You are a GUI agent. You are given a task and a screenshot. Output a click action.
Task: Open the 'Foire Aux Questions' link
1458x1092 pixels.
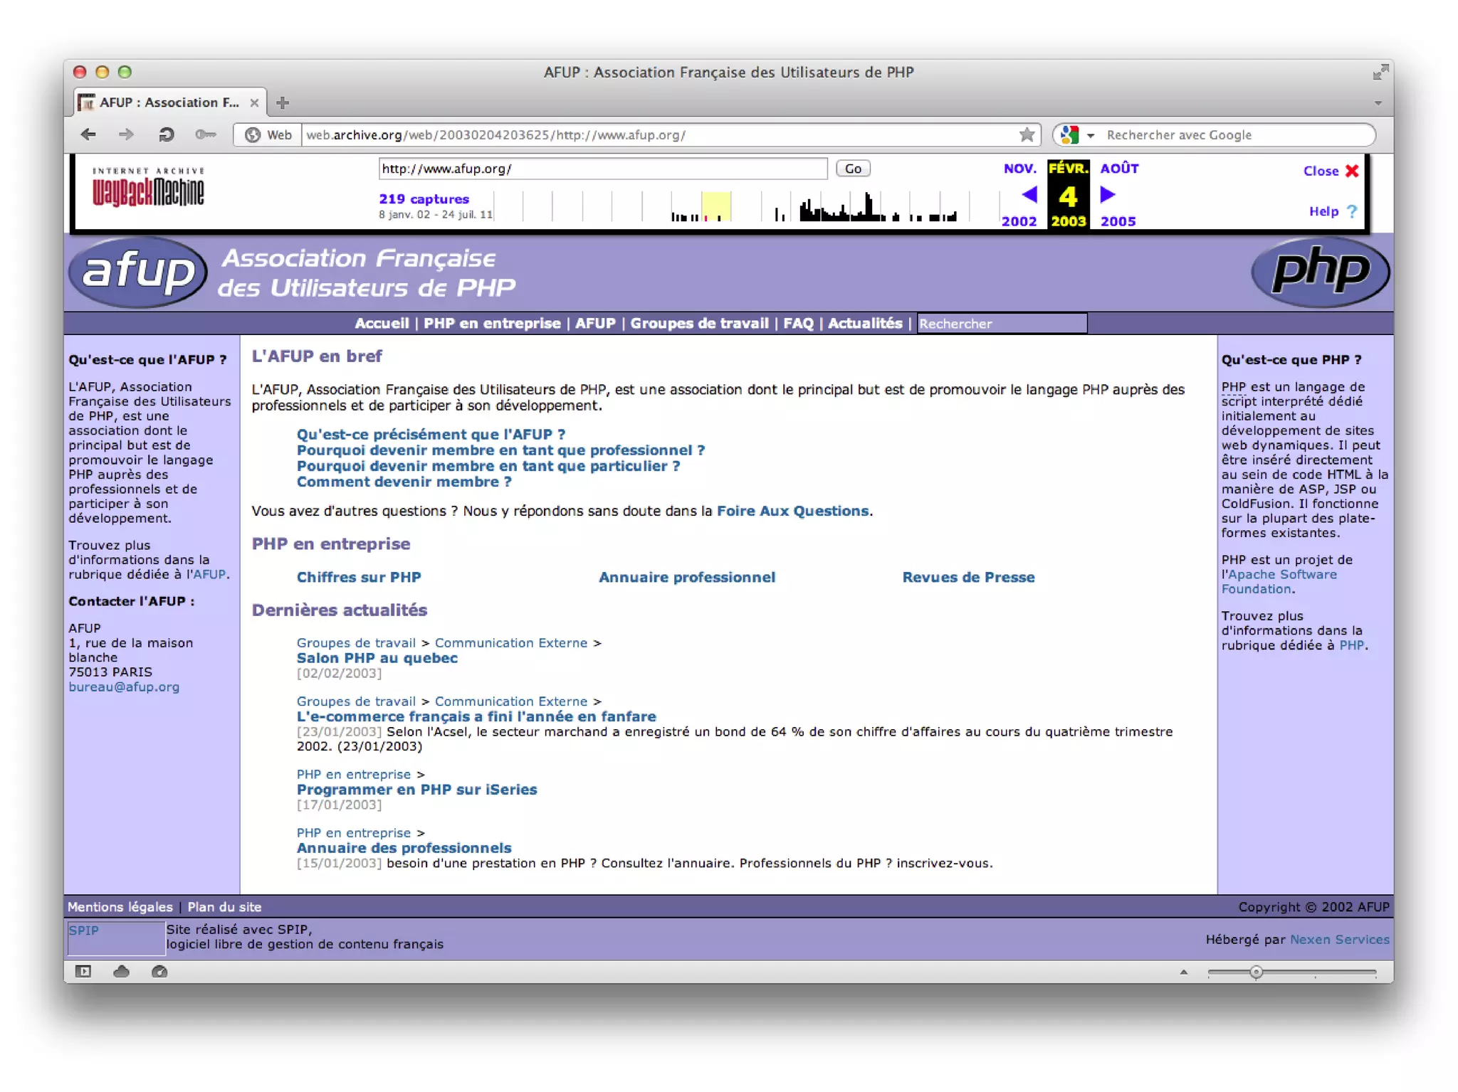792,511
